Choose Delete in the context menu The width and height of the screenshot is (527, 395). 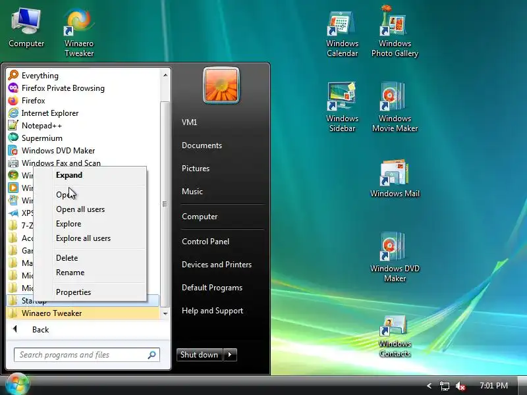(x=90, y=258)
